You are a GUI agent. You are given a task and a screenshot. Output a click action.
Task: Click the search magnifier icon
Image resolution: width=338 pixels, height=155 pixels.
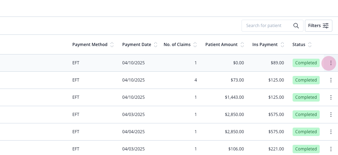pos(296,26)
